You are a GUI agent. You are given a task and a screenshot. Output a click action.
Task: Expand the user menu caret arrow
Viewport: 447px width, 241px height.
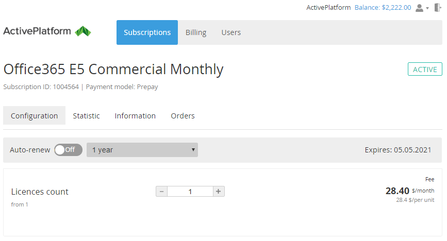tap(427, 8)
